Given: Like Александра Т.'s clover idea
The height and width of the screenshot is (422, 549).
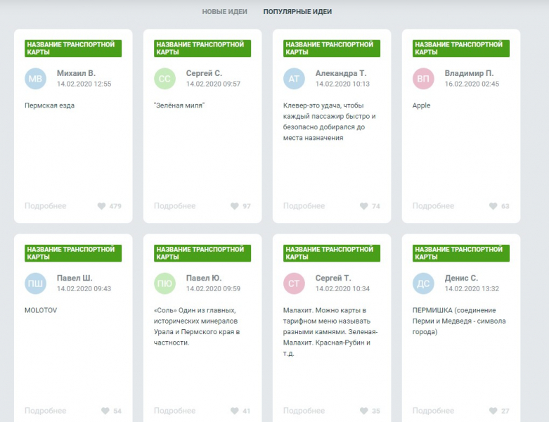Looking at the screenshot, I should [x=363, y=206].
